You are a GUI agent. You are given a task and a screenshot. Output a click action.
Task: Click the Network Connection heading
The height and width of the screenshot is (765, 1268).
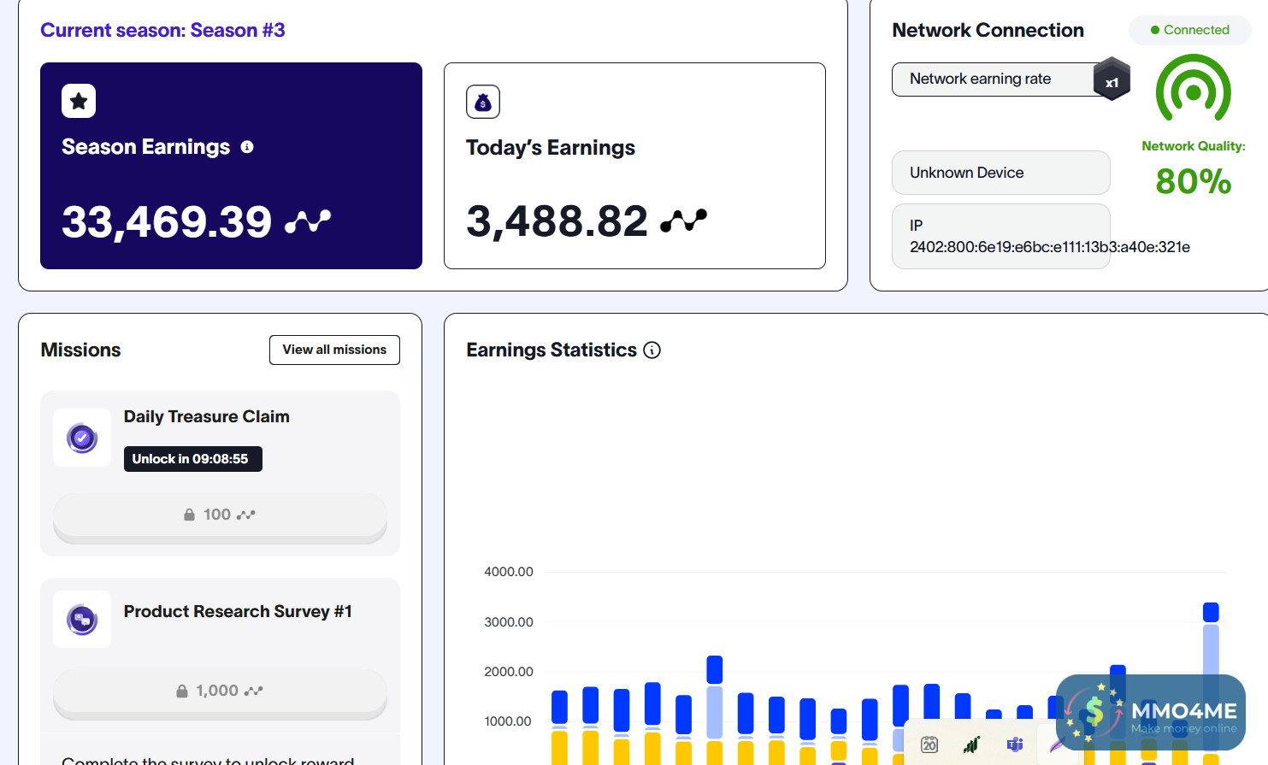pos(988,31)
